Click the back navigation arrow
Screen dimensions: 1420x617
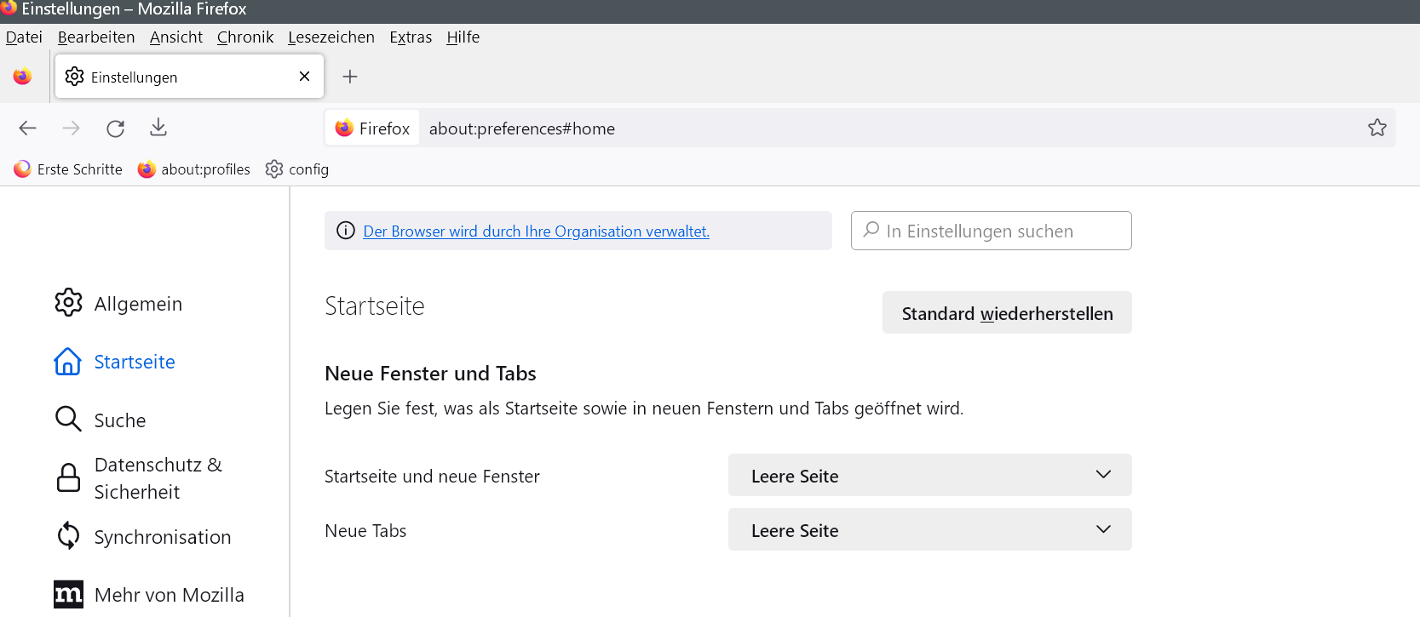(27, 129)
